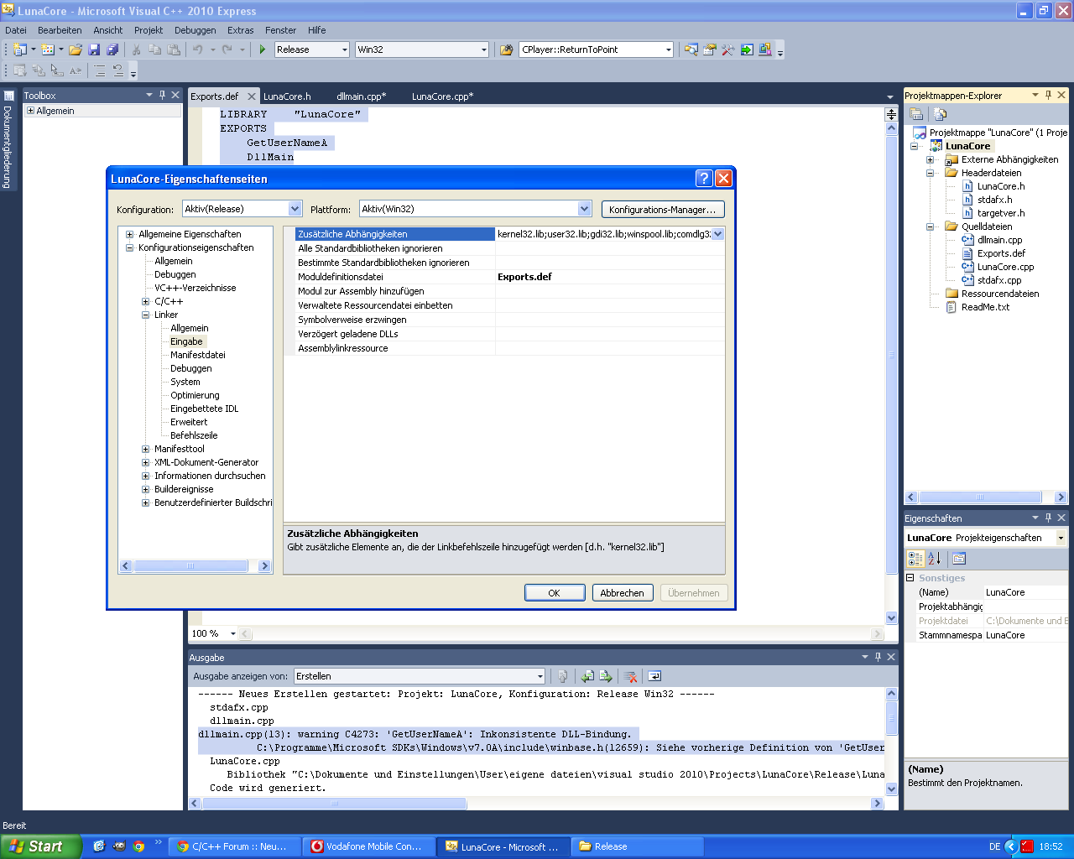1074x859 pixels.
Task: Expand the Manifesttool tree node
Action: [146, 449]
